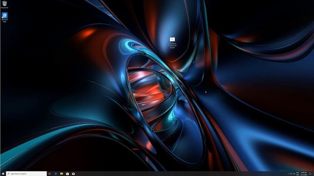Open the taskbar clock and date
The width and height of the screenshot is (314, 176).
304,174
